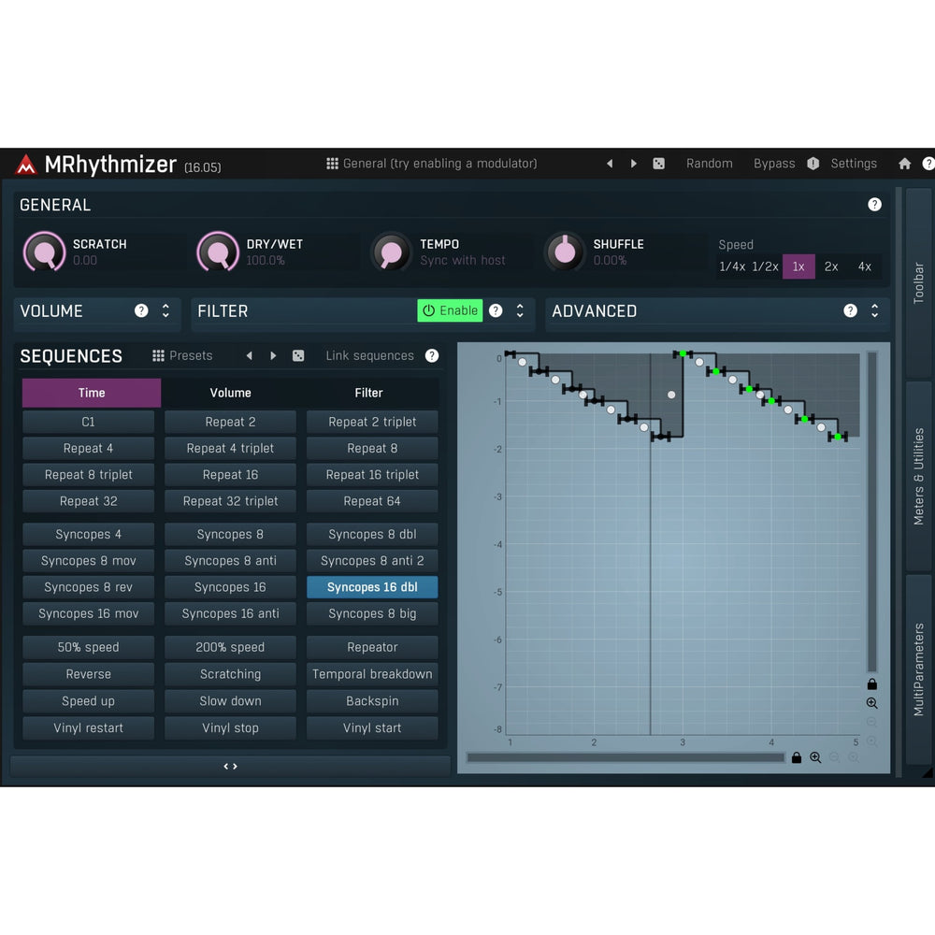The height and width of the screenshot is (935, 935).
Task: Switch to the Filter sequence tab
Action: (368, 393)
